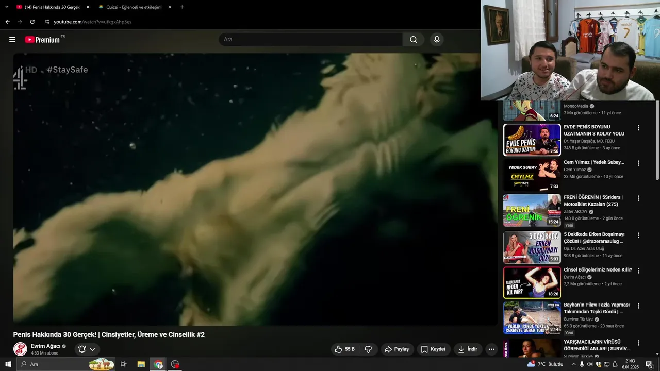This screenshot has width=660, height=371.
Task: Open Bayhan'ın Pilavı video thumbnail
Action: pos(532,318)
